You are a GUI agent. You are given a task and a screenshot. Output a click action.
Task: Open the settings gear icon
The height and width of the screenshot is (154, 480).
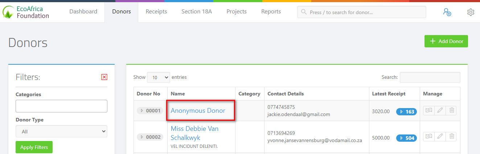click(x=471, y=12)
